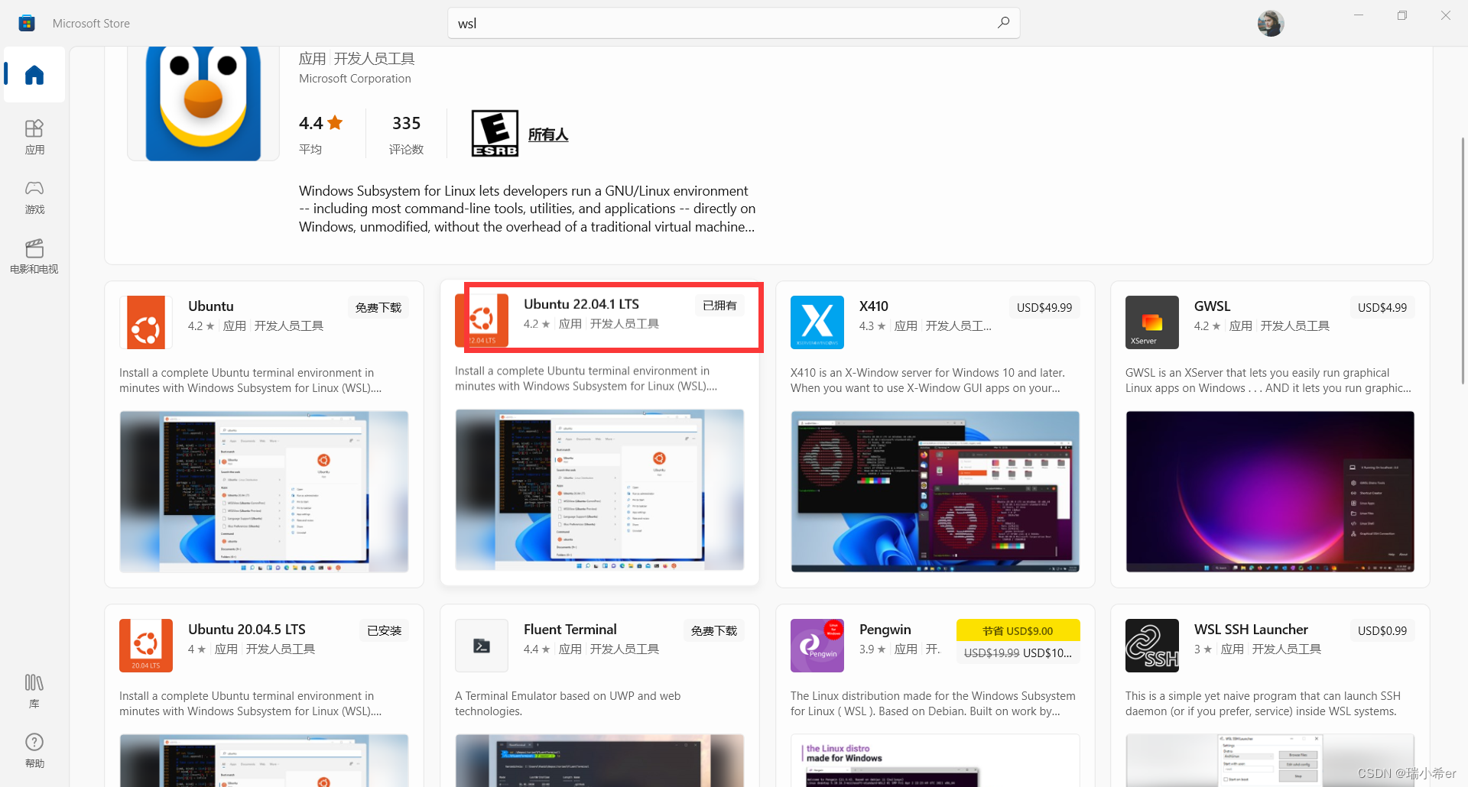Click the 节省 USD$9.00 Pengwin discount badge

click(1018, 630)
